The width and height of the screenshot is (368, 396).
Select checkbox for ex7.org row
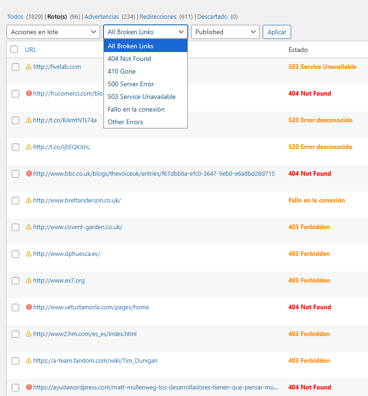[x=15, y=281]
